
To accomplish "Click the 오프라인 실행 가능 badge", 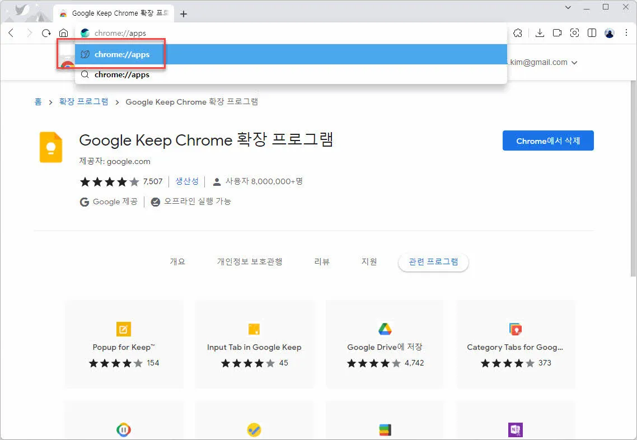I will (x=191, y=202).
